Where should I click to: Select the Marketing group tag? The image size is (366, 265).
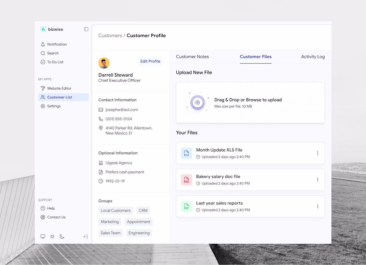point(110,222)
